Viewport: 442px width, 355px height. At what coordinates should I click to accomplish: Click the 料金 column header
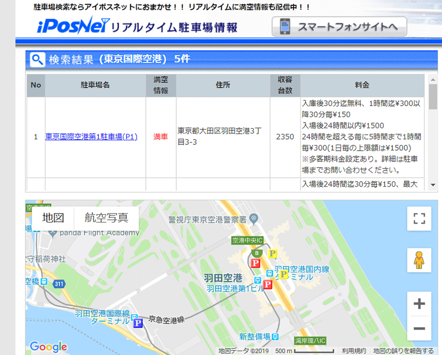(362, 85)
